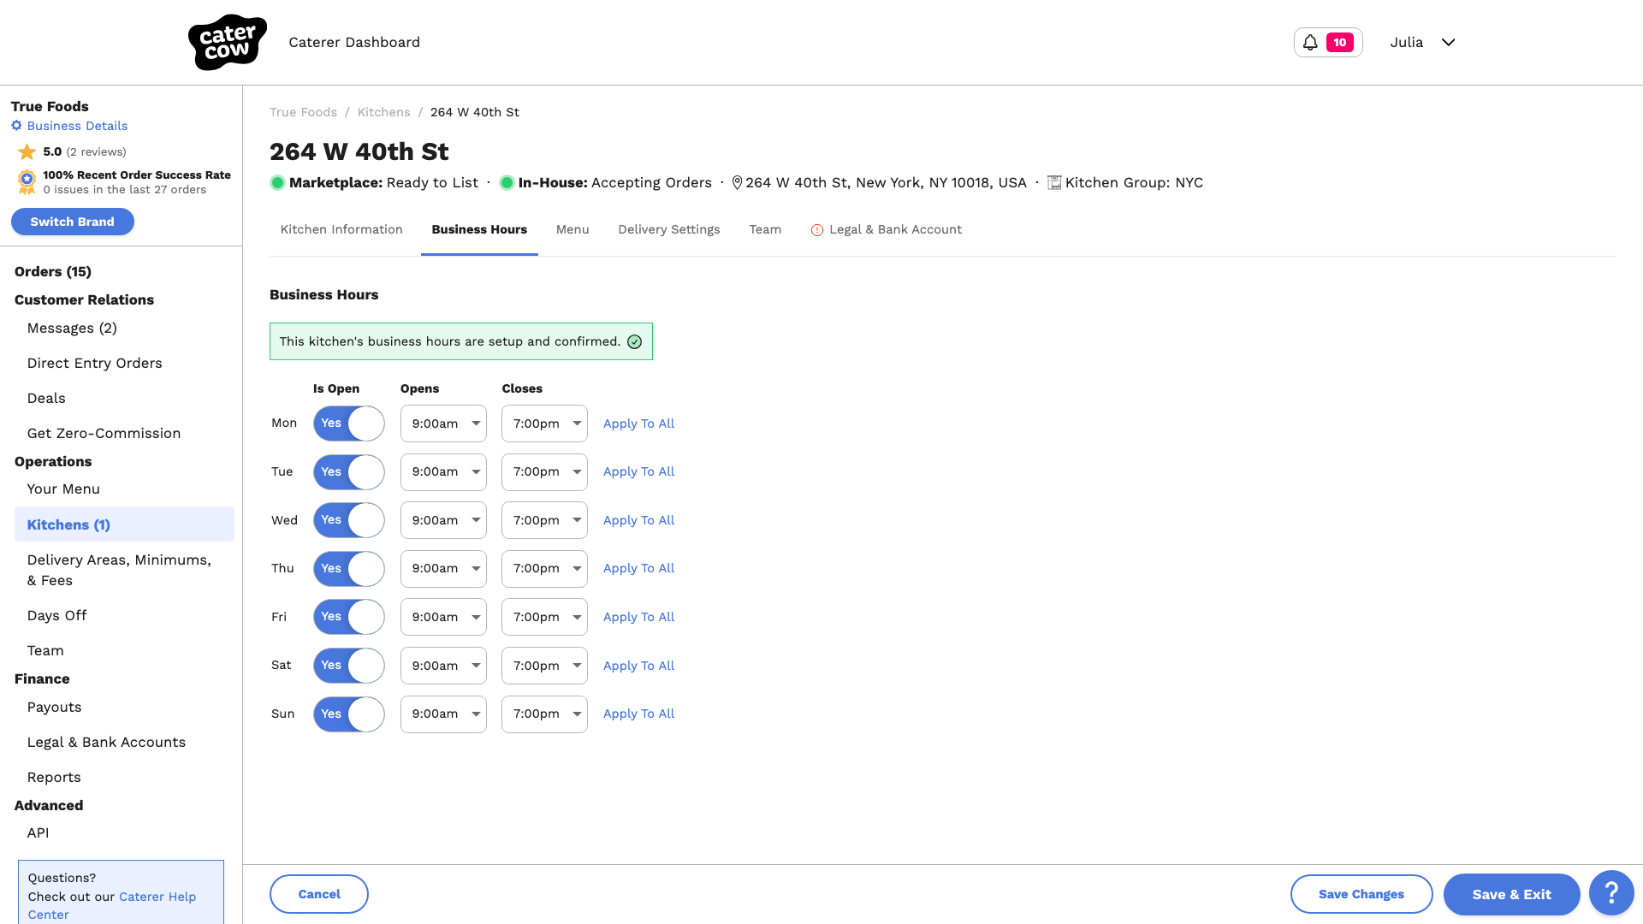Screen dimensions: 1643x924
Task: Click the gold star rating icon
Action: pos(27,152)
